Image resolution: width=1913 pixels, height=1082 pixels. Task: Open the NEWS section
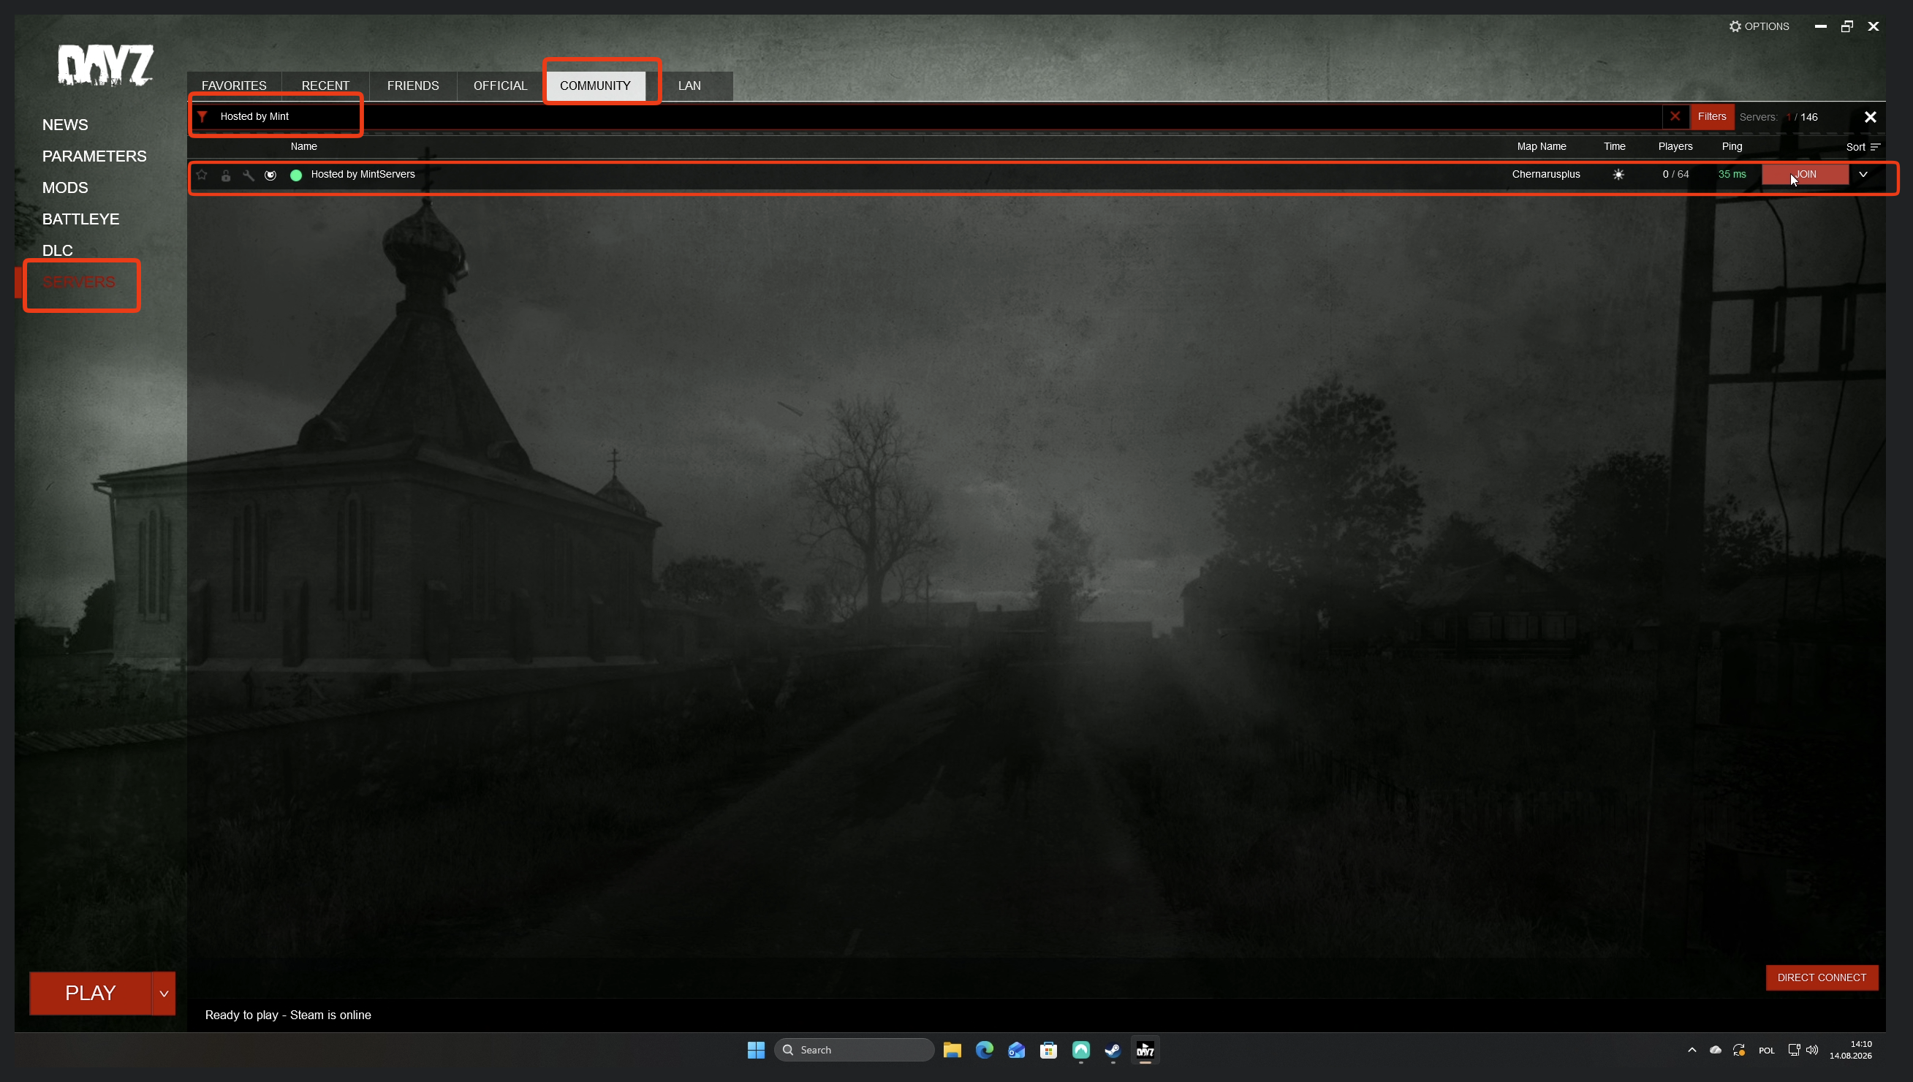[x=65, y=125]
